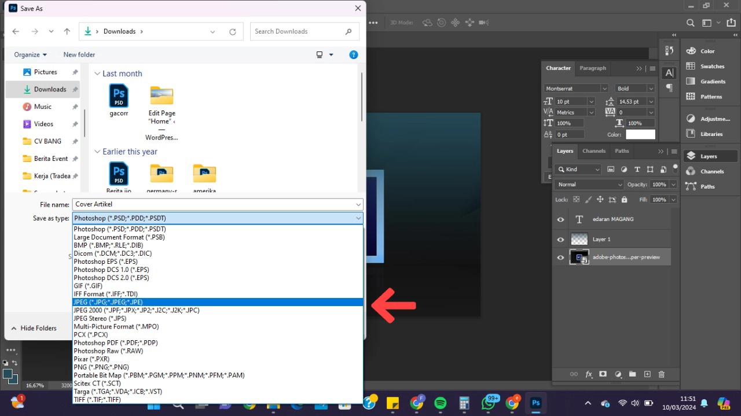Screen dimensions: 741x416
Task: Select Videos in navigation pane
Action: pyautogui.click(x=43, y=124)
